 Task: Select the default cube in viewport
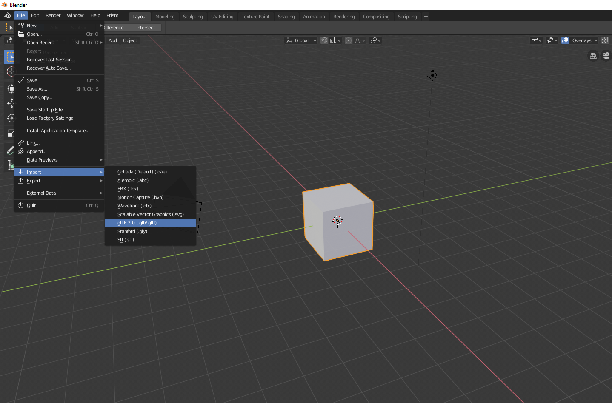tap(338, 221)
